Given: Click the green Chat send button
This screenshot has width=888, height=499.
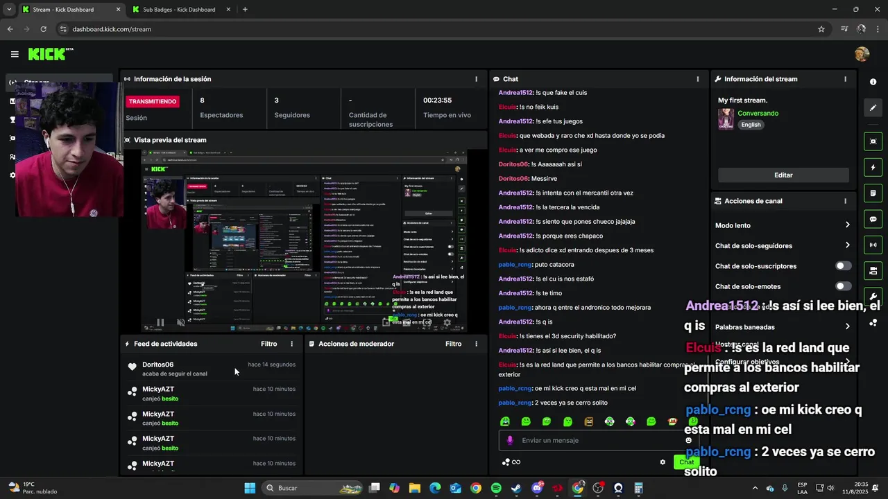Looking at the screenshot, I should [x=686, y=462].
